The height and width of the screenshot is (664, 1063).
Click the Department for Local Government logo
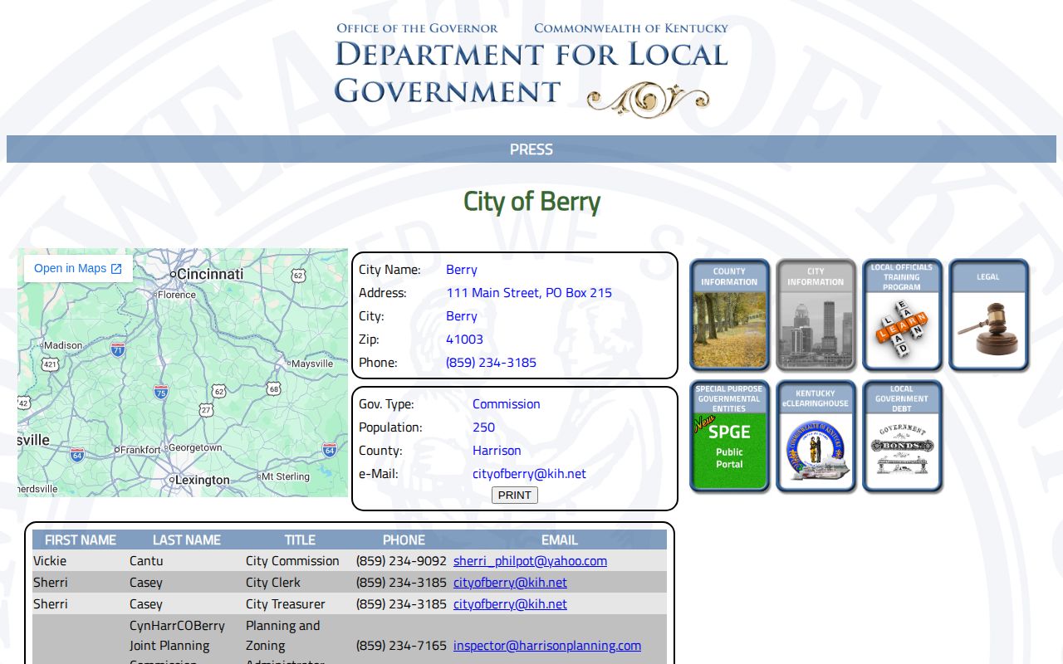tap(531, 70)
